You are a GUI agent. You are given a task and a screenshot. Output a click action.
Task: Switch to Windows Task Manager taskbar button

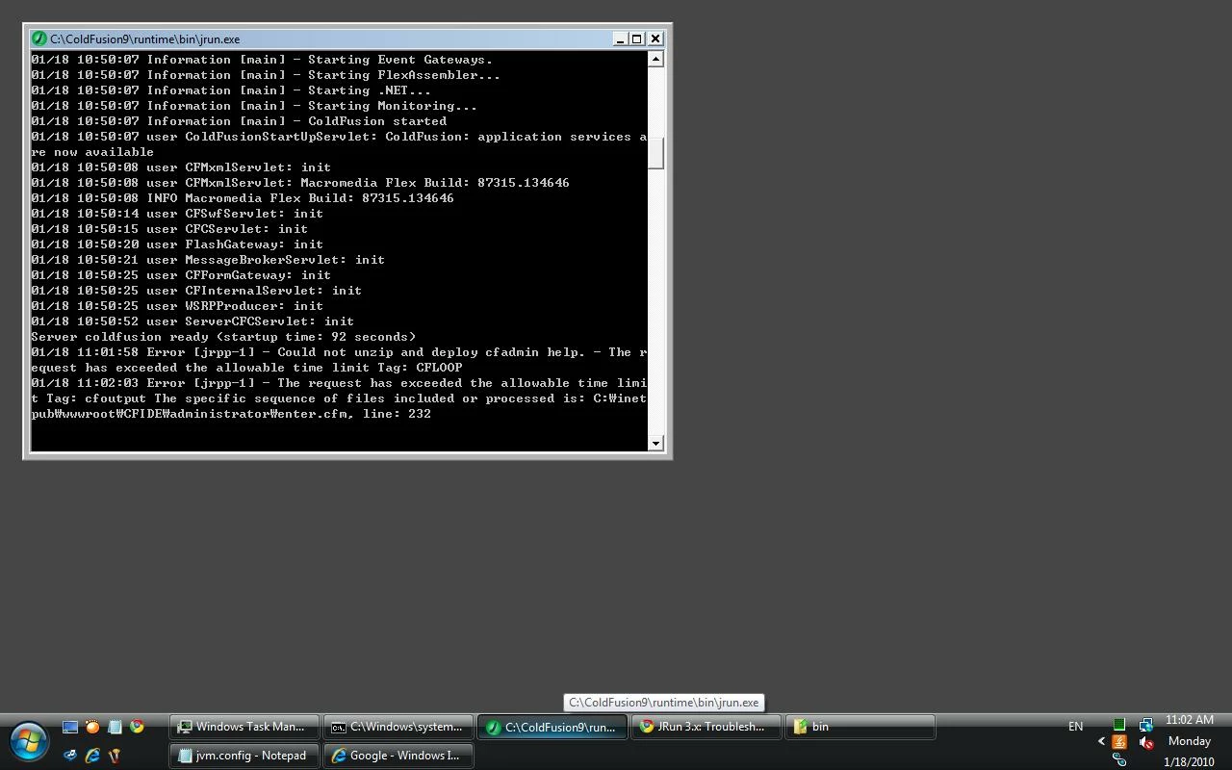tap(244, 727)
